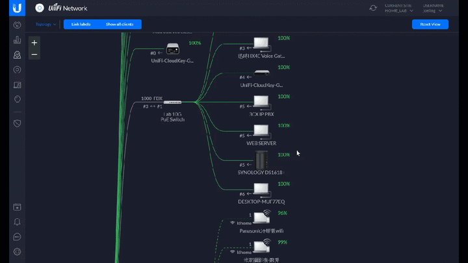Select the Panasonic wifi client icon
This screenshot has height=263, width=468.
262,217
